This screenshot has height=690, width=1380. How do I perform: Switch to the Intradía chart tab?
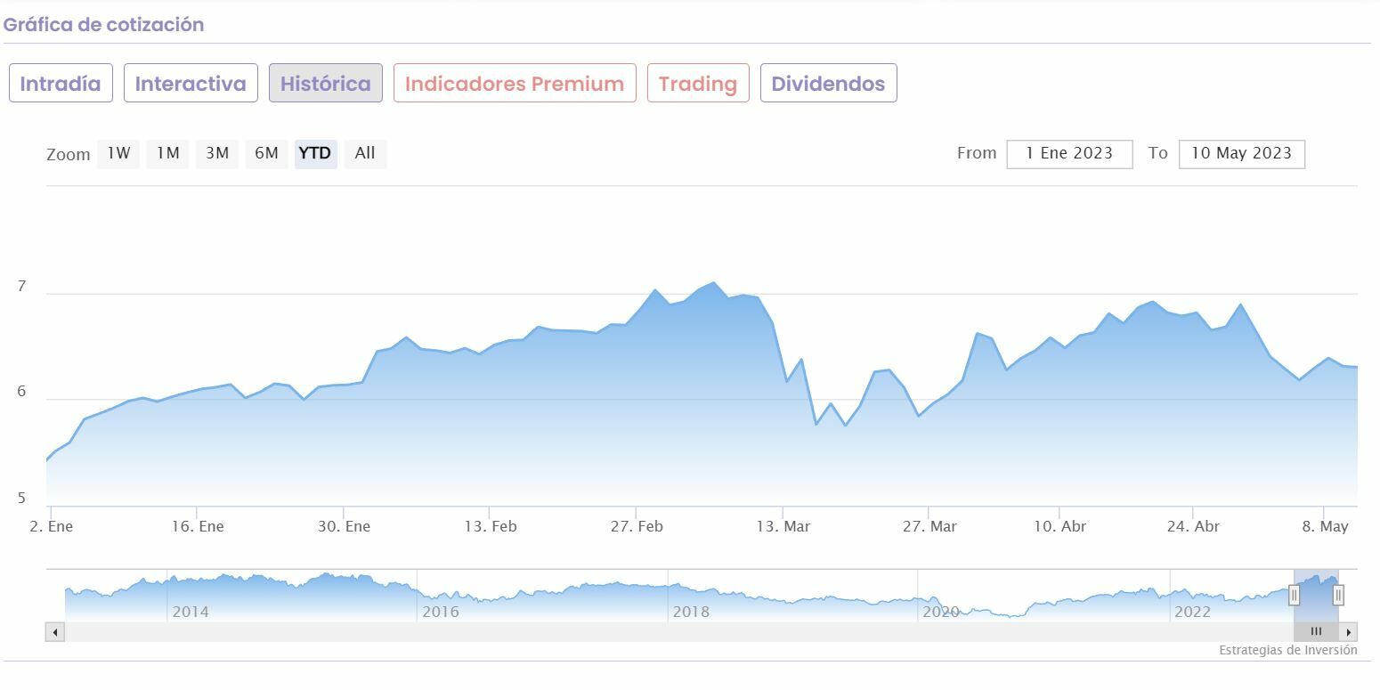pos(61,84)
